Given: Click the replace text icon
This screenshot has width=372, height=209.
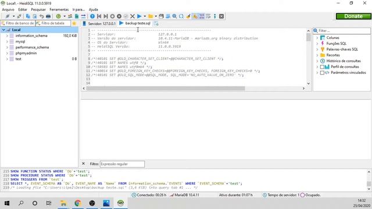Looking at the screenshot, I should click(181, 16).
